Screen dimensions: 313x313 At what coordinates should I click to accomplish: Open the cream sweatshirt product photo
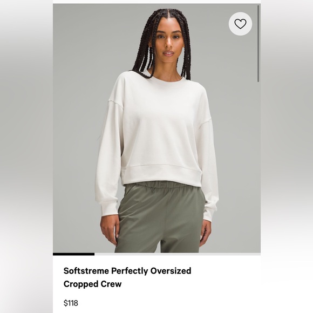click(x=156, y=128)
